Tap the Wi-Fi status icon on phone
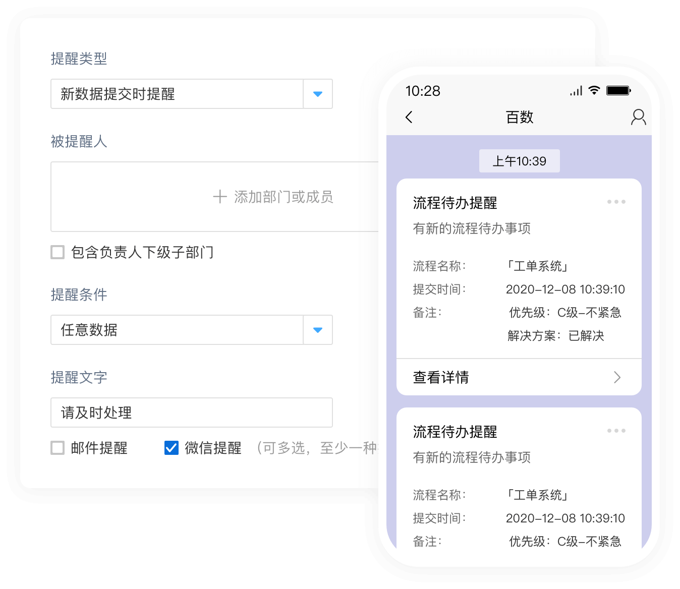Viewport: 680px width, 589px height. pyautogui.click(x=594, y=91)
